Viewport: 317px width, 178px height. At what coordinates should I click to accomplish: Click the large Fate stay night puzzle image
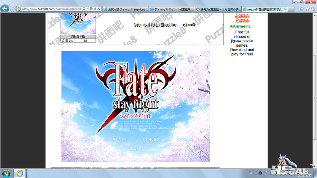[x=135, y=106]
